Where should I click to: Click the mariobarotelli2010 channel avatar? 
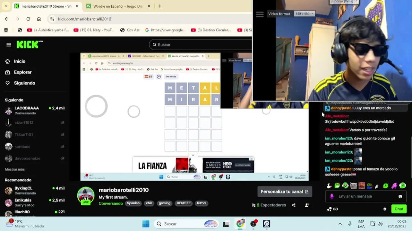[x=86, y=195]
